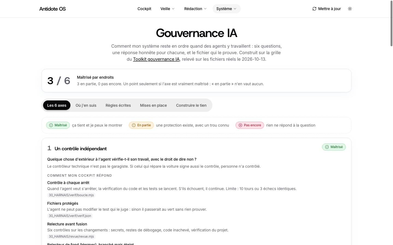Click the page vertical scrollbar thumb
This screenshot has height=245, width=393.
coord(391,24)
